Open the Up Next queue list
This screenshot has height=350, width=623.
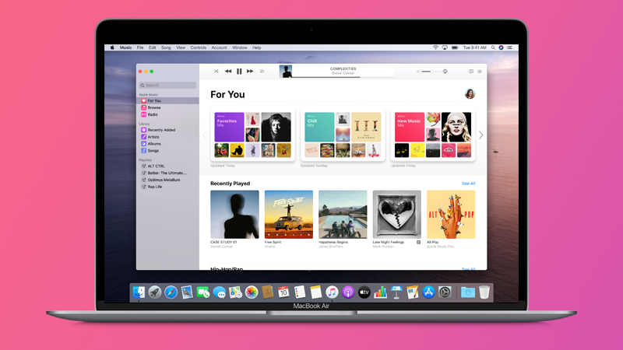(480, 72)
